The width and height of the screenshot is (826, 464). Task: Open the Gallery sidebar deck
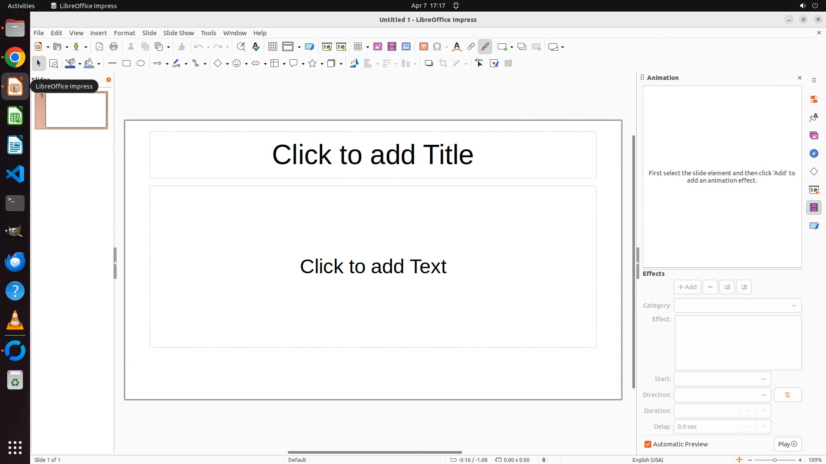click(814, 136)
